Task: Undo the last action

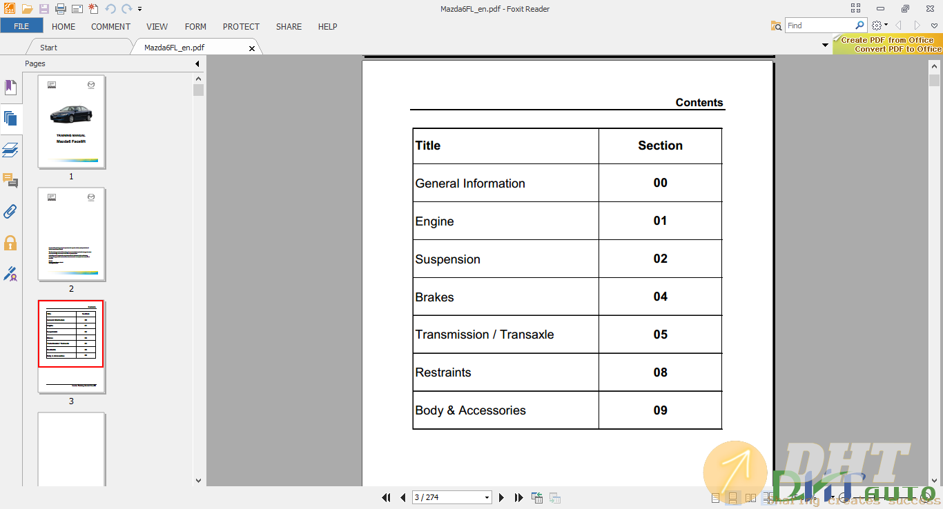Action: point(110,9)
